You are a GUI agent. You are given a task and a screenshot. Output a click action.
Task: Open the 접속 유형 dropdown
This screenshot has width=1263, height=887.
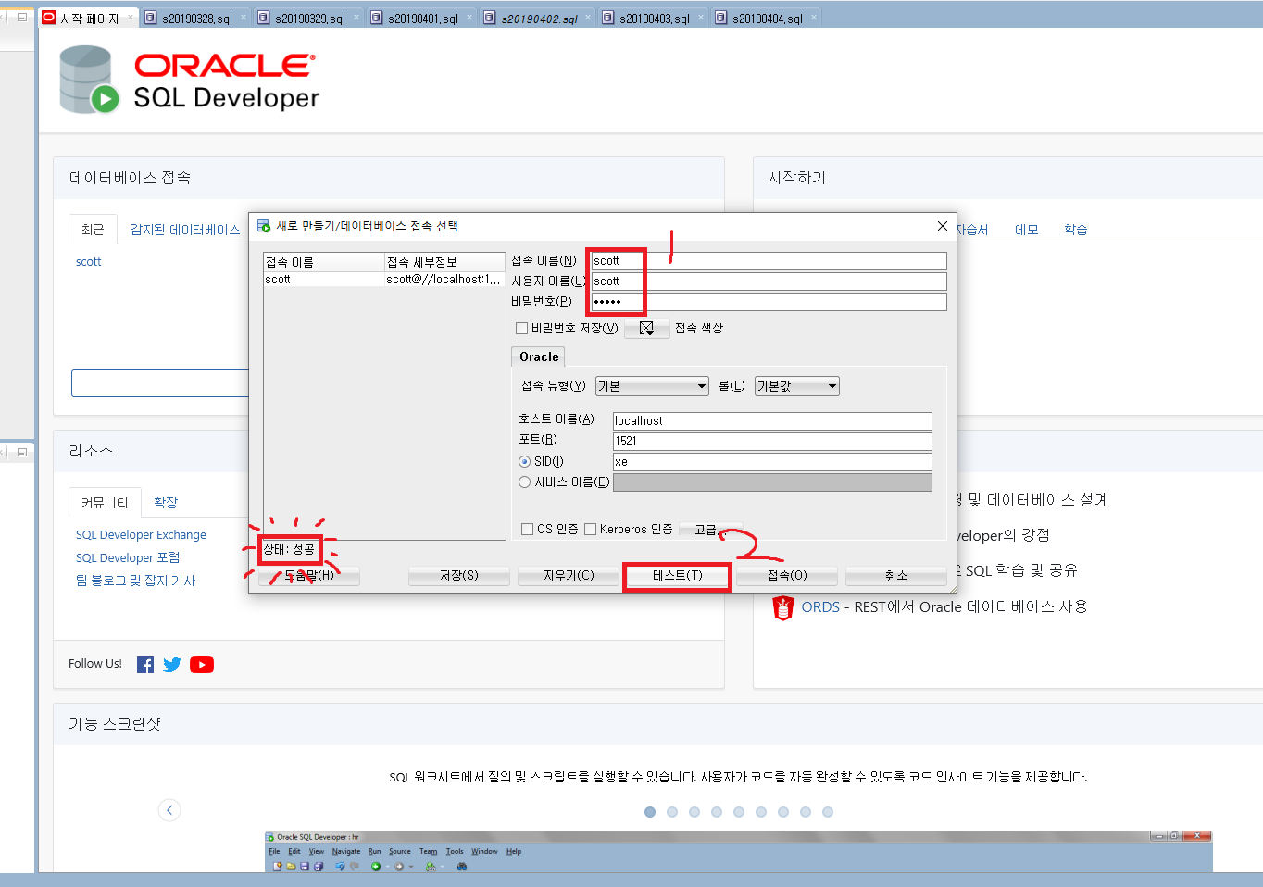(x=652, y=386)
